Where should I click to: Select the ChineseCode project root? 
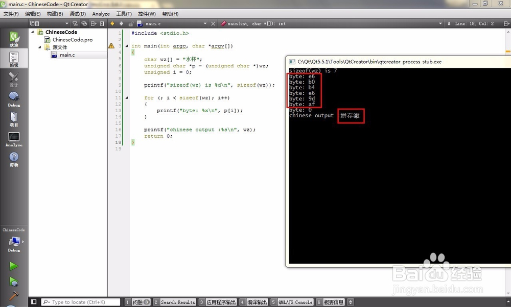[61, 32]
